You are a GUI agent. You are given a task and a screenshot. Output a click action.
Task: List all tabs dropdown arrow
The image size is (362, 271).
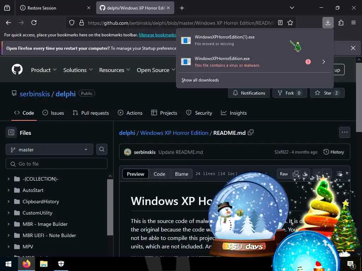pyautogui.click(x=292, y=8)
